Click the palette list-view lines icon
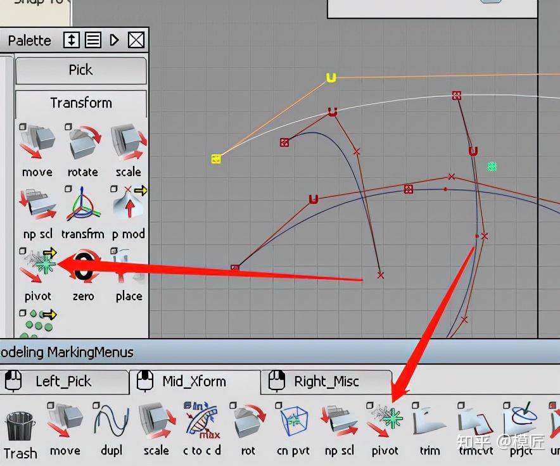Viewport: 560px width, 466px height. click(x=93, y=40)
